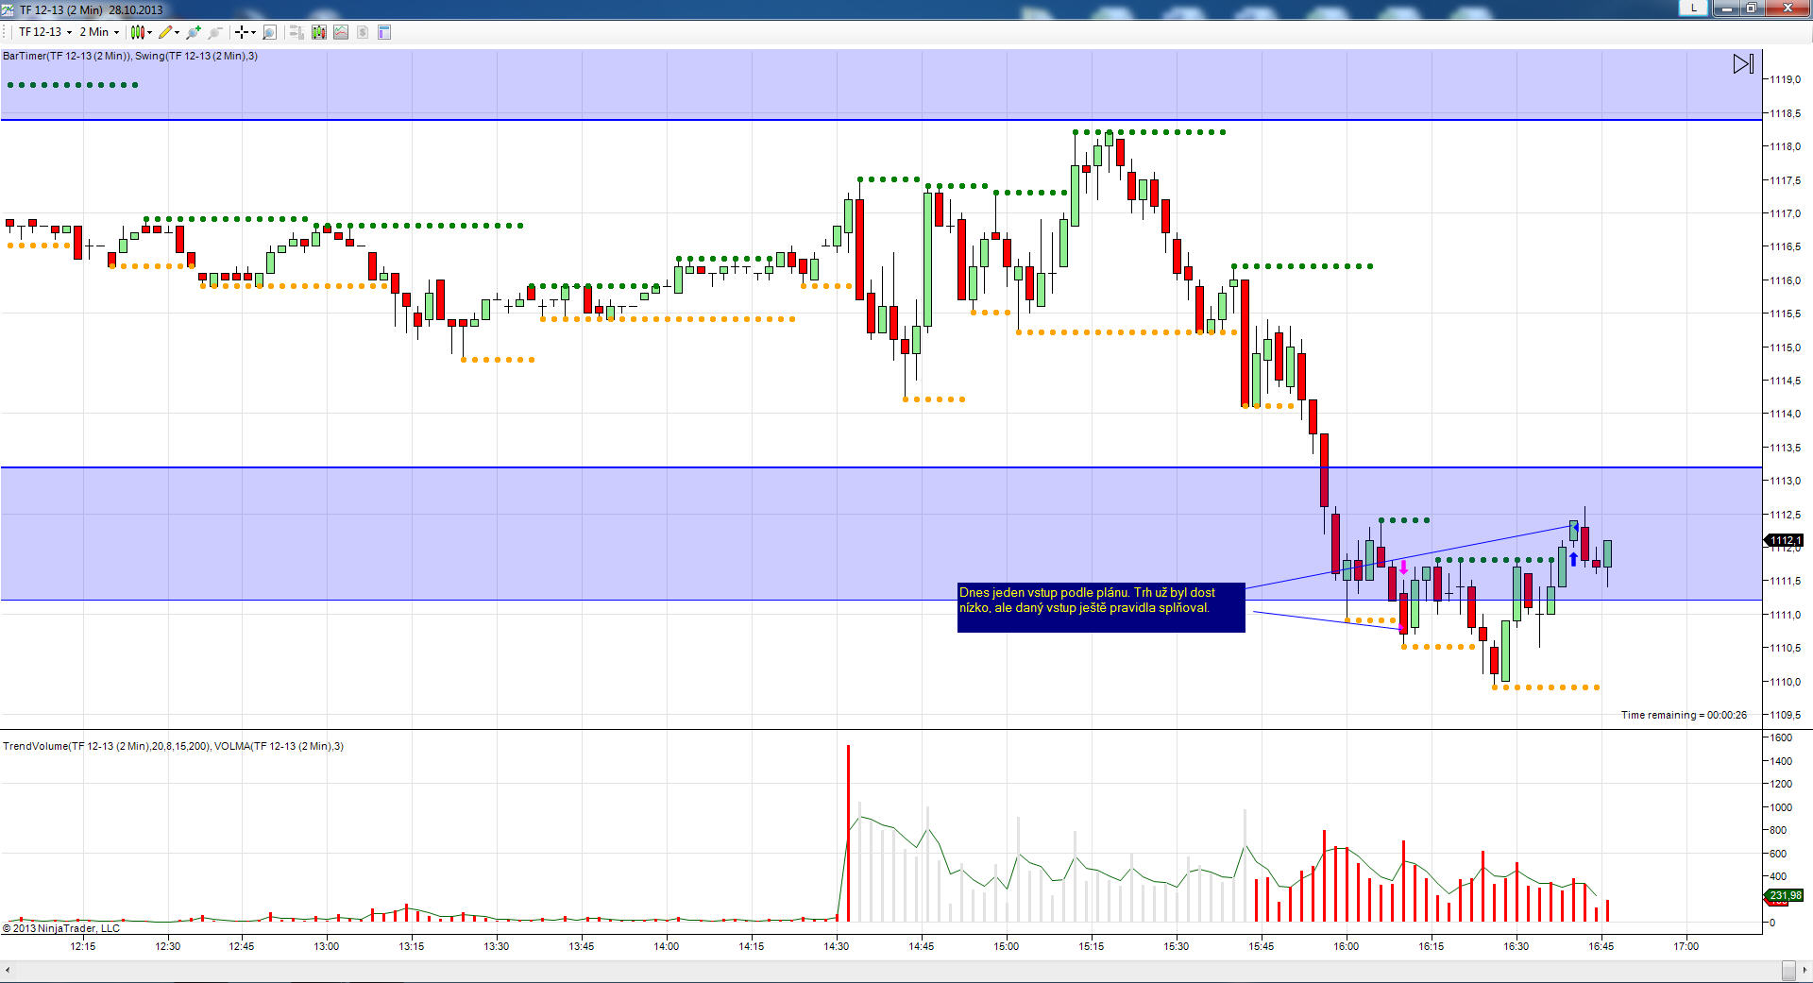Click the volume value marker 231,98
The width and height of the screenshot is (1813, 983).
coord(1785,895)
